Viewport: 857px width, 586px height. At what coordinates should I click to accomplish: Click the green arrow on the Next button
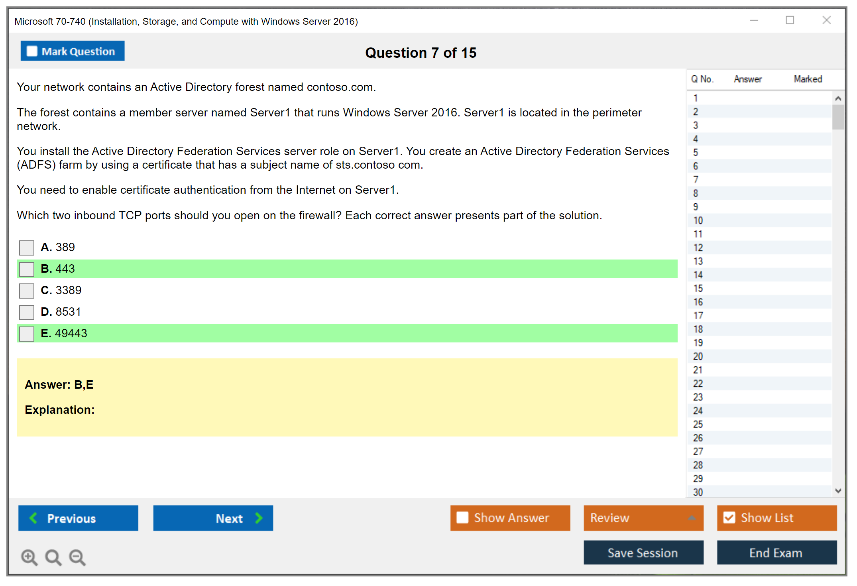(259, 518)
